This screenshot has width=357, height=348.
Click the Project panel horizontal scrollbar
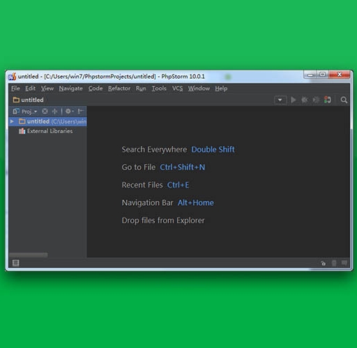tap(29, 255)
